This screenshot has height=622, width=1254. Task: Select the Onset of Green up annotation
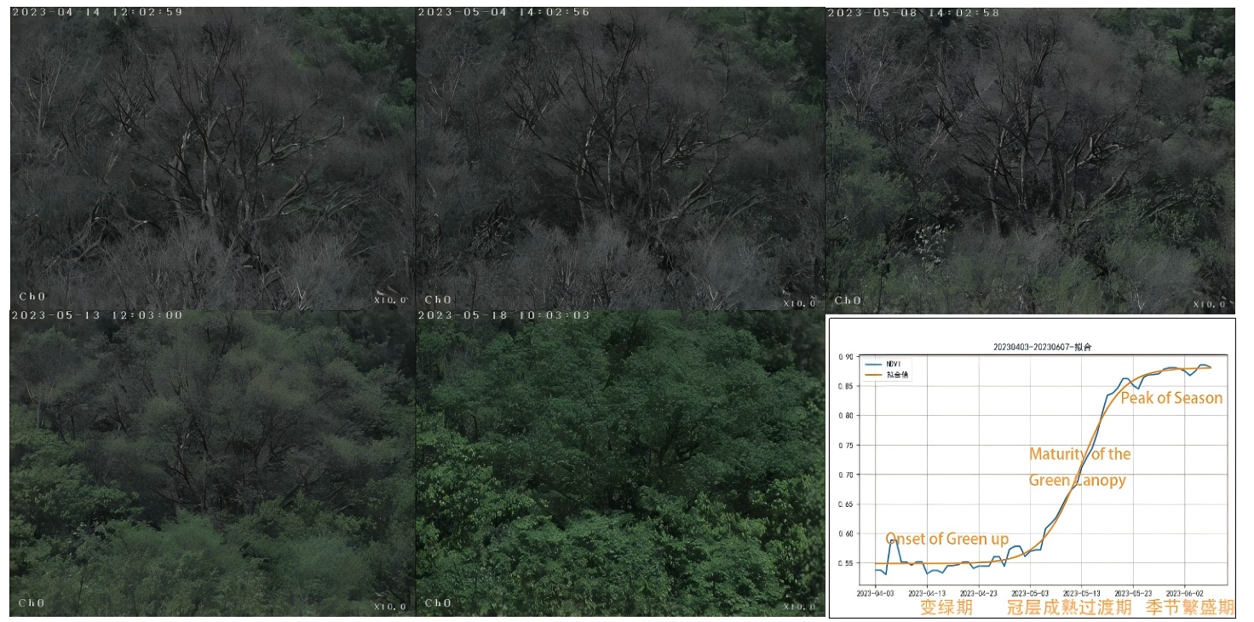[x=946, y=538]
